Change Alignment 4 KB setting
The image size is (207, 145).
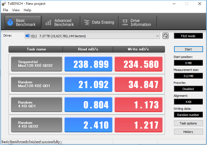[188, 102]
